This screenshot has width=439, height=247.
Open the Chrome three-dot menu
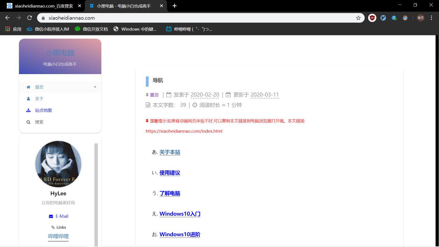coord(431,18)
